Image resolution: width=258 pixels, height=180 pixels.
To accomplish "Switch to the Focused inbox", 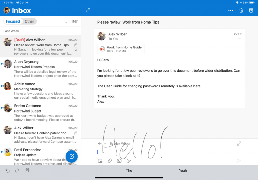I will (13, 21).
